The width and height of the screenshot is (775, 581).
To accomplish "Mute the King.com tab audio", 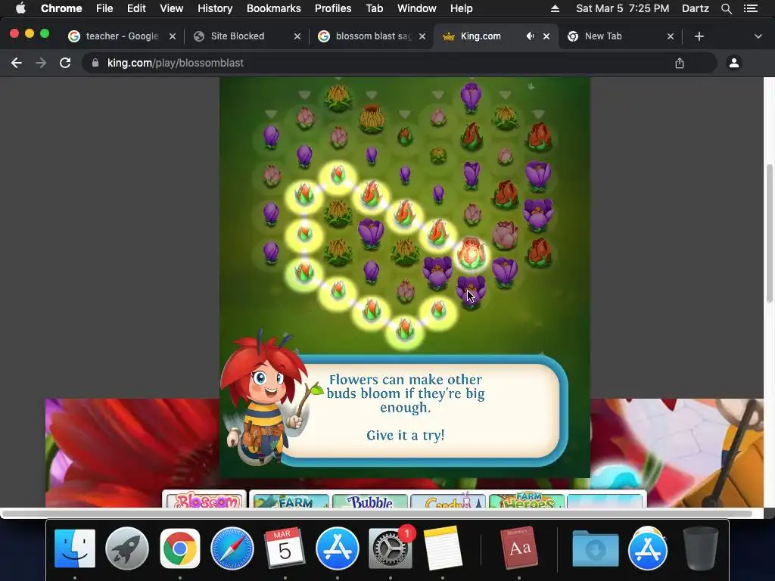I will pos(530,36).
